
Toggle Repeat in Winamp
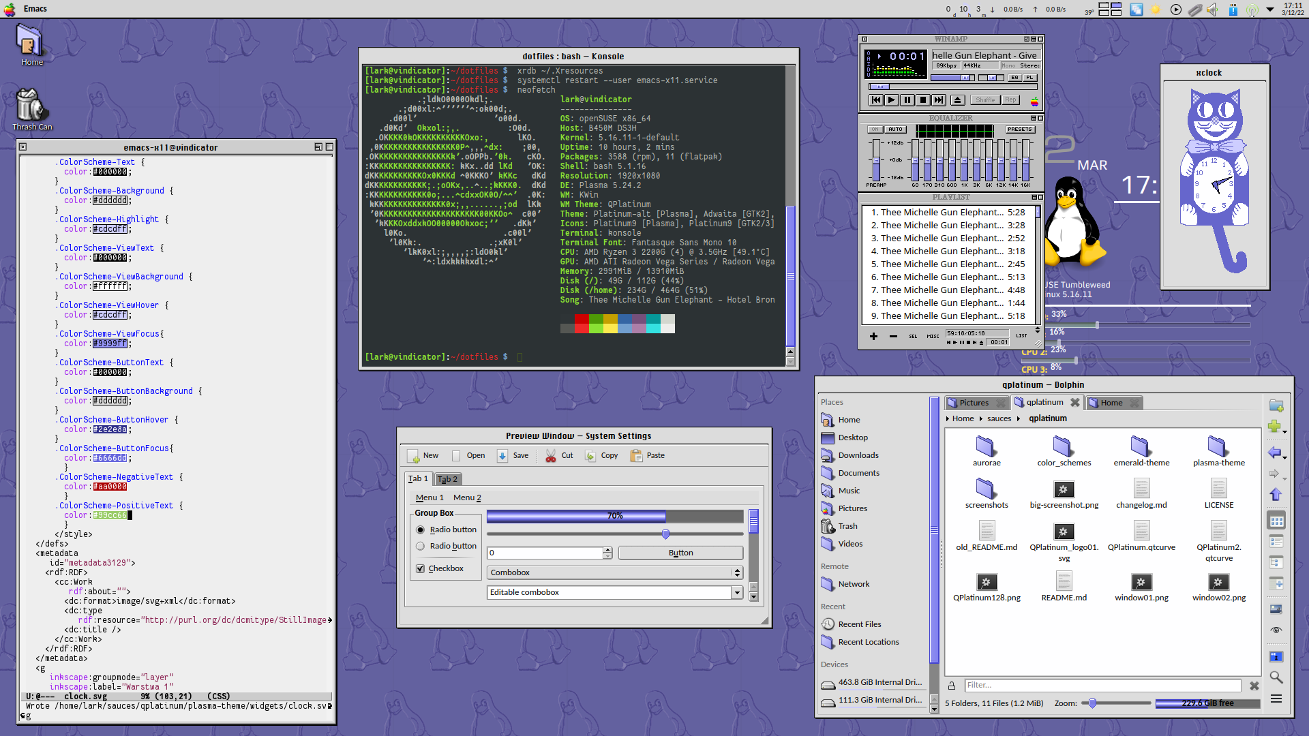[x=1010, y=100]
